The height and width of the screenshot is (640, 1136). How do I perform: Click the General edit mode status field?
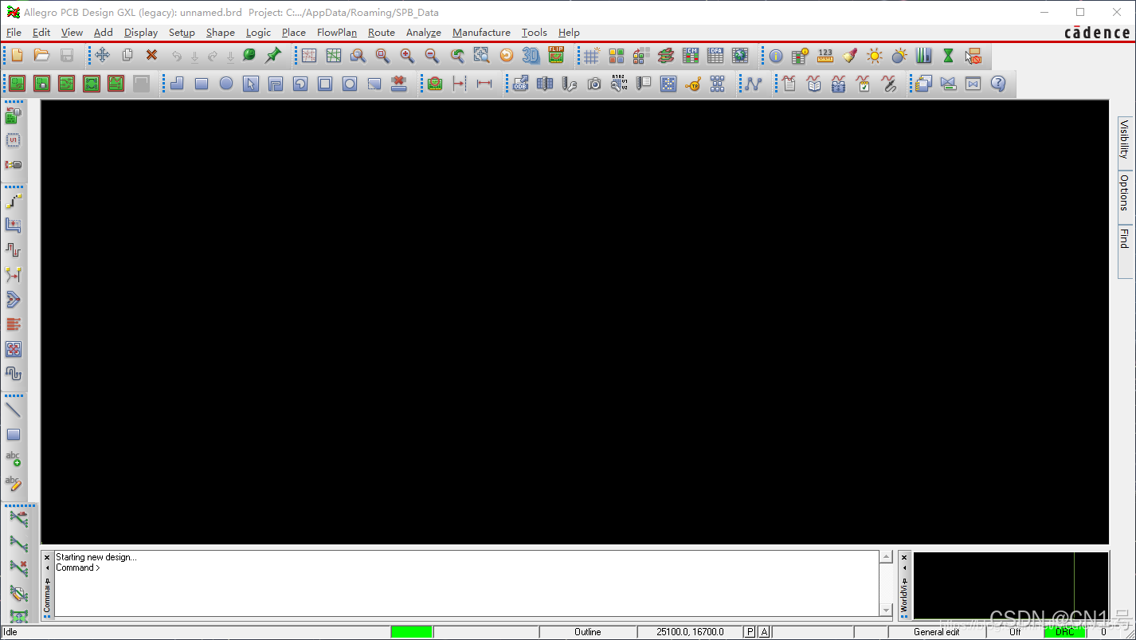tap(937, 632)
